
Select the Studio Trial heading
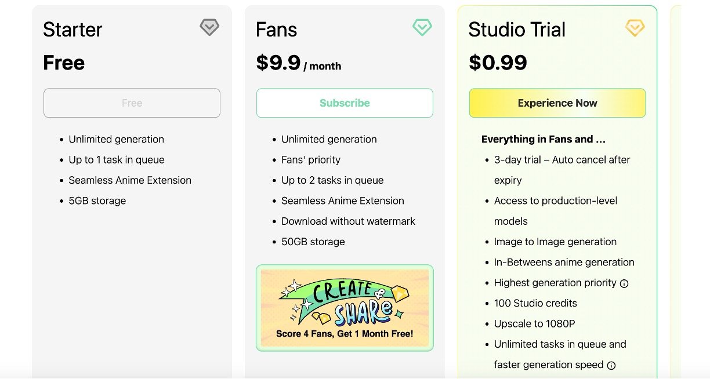point(517,30)
